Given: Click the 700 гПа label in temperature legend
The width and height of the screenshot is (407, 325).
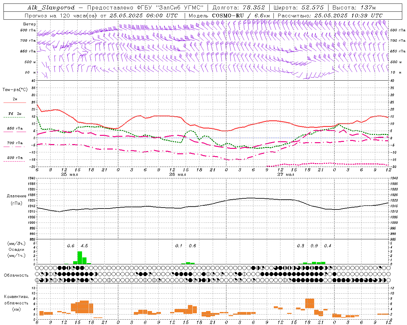Looking at the screenshot, I should tap(15, 143).
